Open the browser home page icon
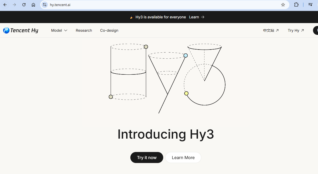The width and height of the screenshot is (318, 174). (33, 5)
